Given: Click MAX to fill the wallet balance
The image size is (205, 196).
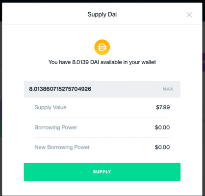Looking at the screenshot, I should (168, 89).
